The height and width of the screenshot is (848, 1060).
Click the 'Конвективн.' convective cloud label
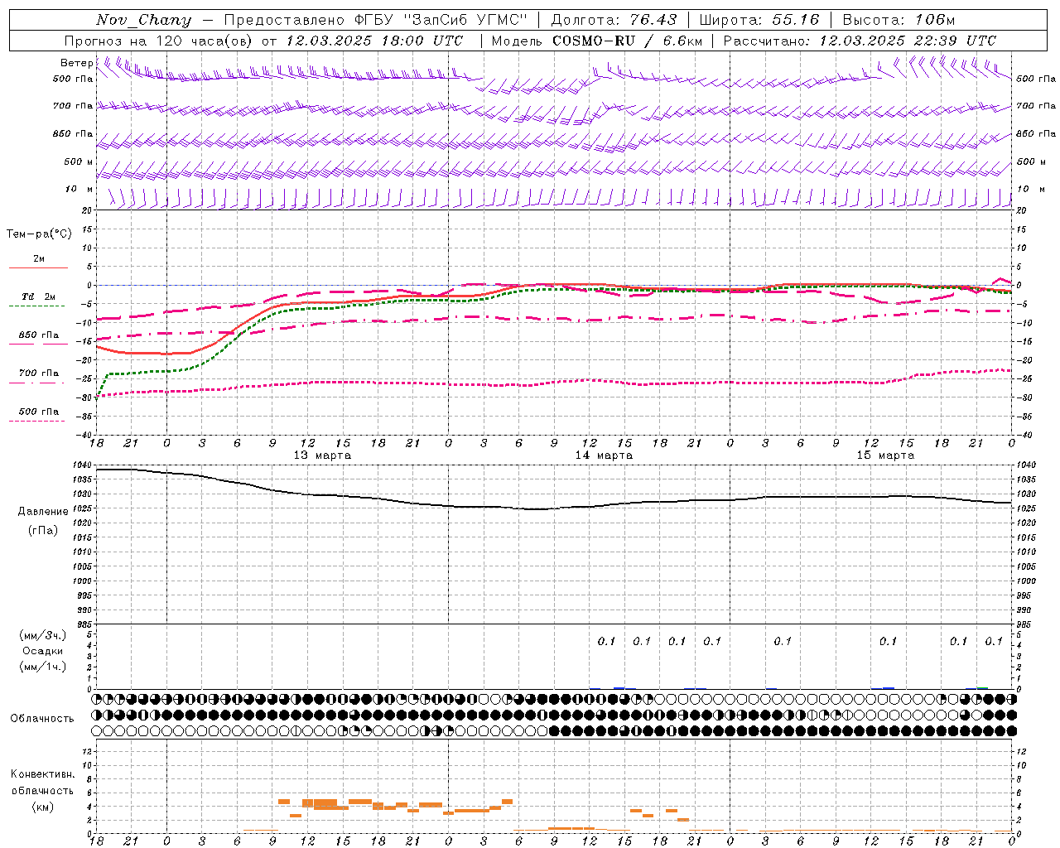click(42, 774)
